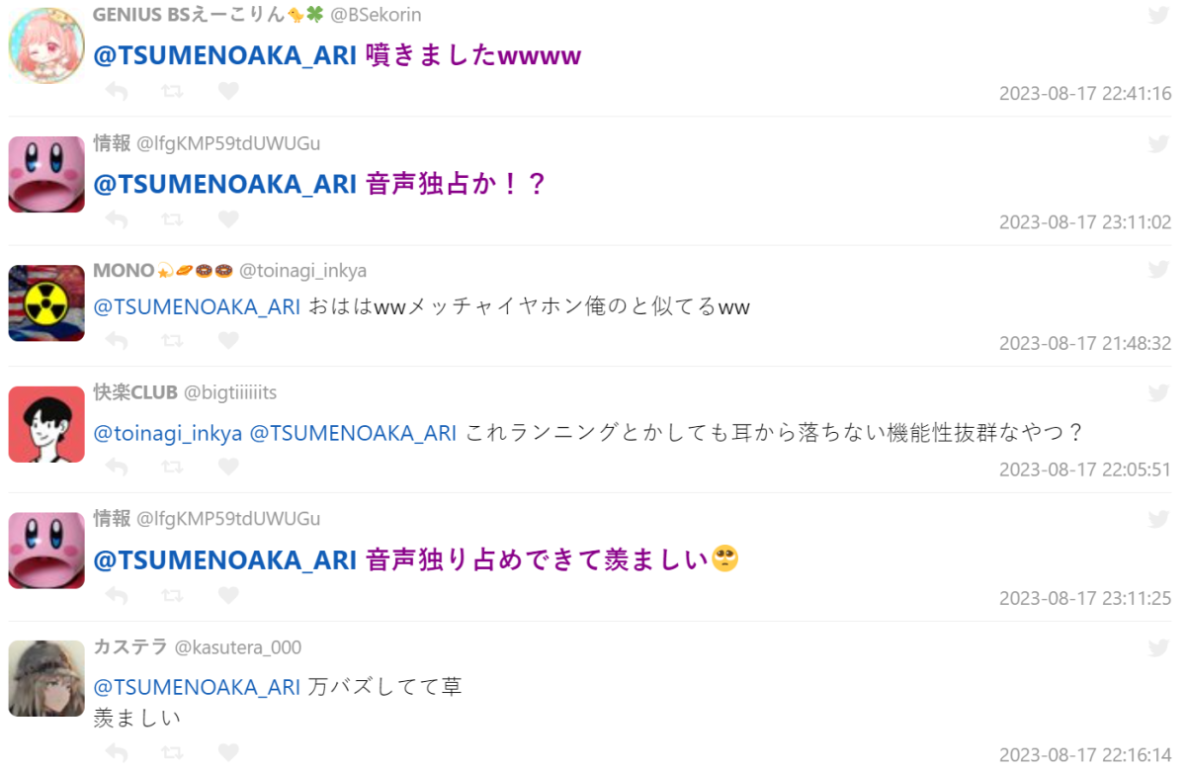Reply to 快楽CLUB's running question tweet
1186x770 pixels.
click(117, 467)
